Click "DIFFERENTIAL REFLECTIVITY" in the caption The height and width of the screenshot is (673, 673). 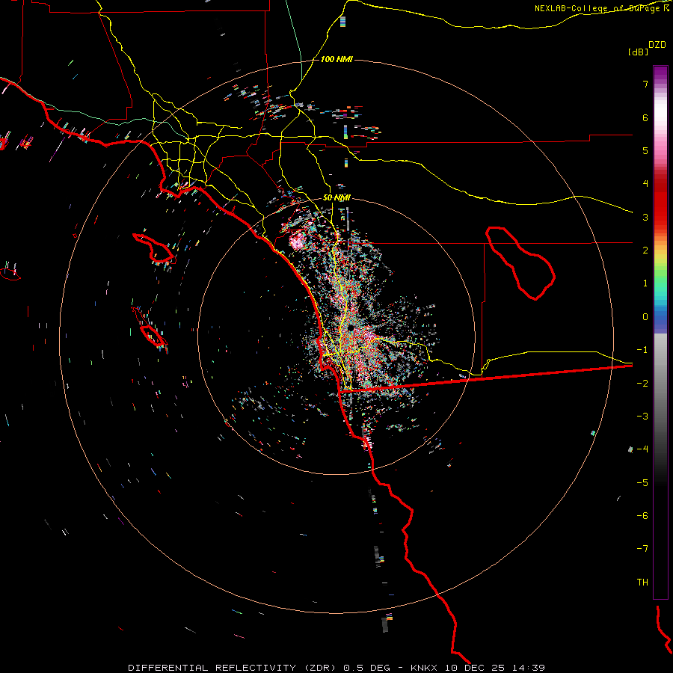[212, 668]
